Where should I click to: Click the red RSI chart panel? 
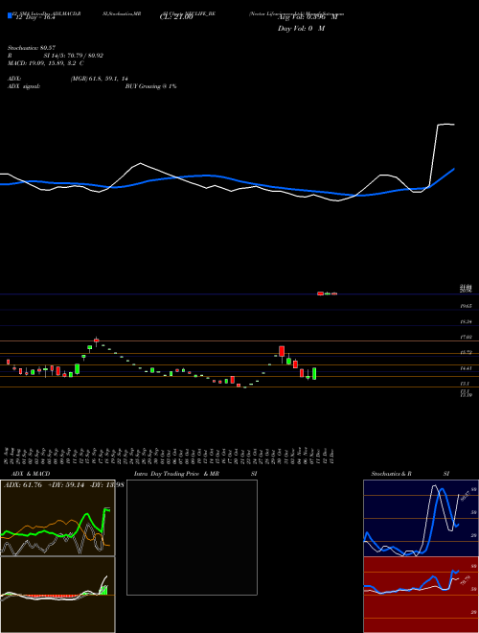pos(421,595)
